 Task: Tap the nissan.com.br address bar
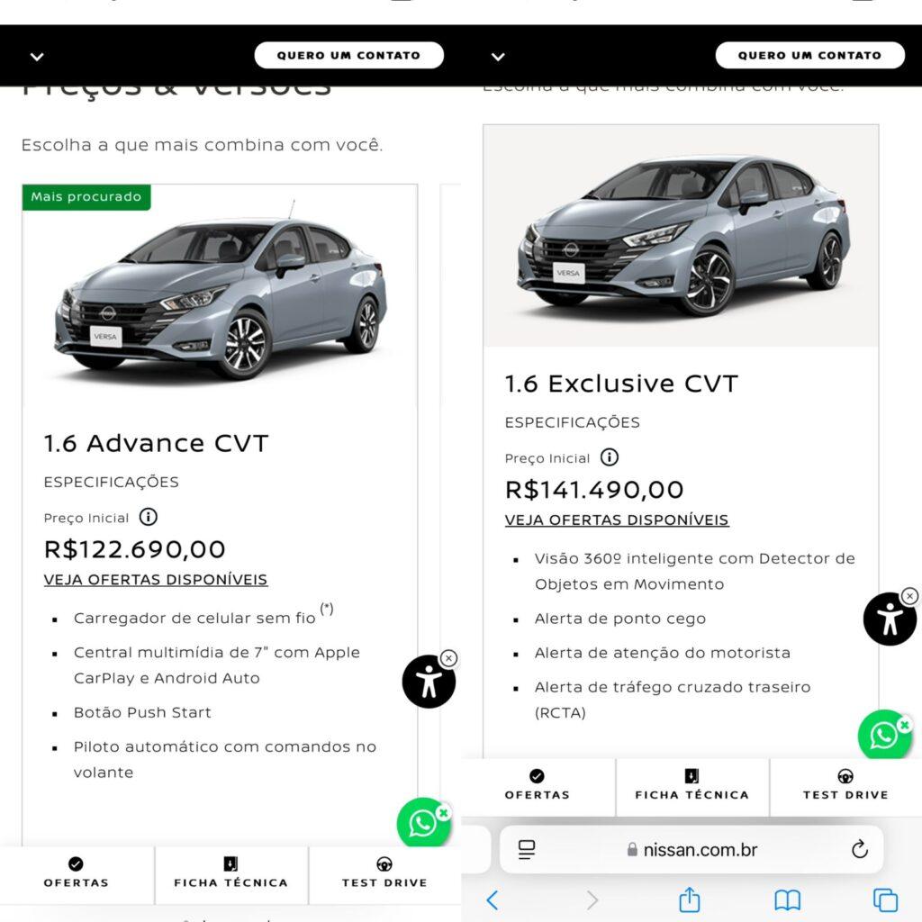pos(691,849)
